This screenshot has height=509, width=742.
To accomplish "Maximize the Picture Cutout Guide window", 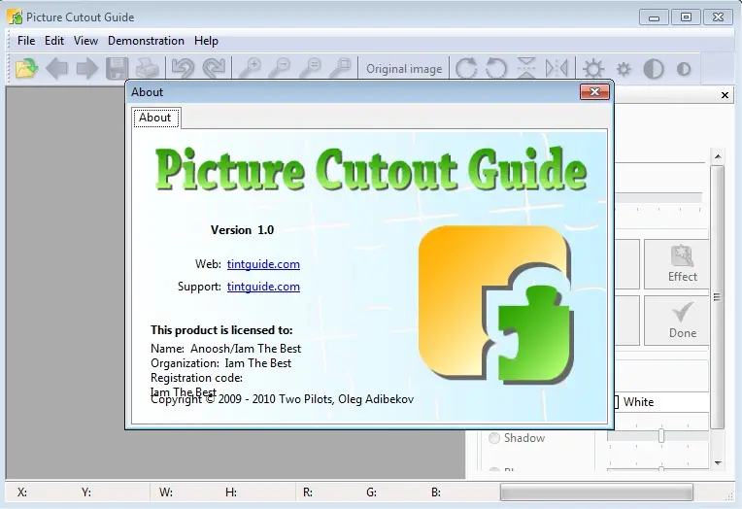I will tap(686, 17).
